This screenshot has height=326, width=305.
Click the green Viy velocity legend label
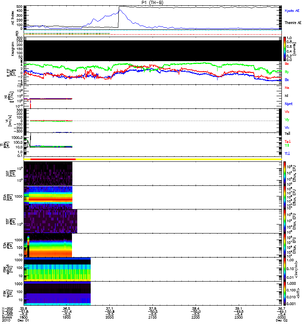(x=287, y=119)
